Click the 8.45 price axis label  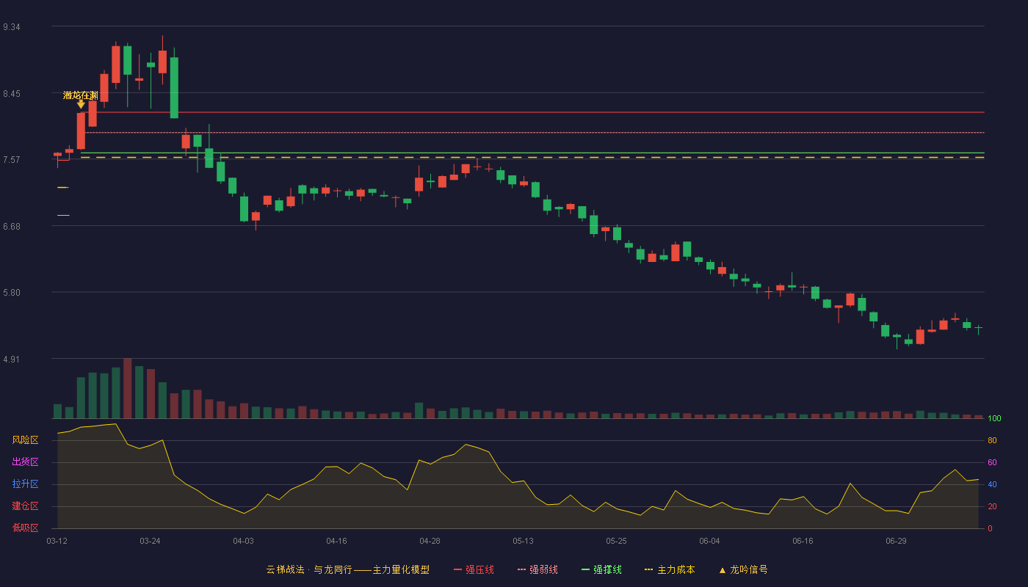pyautogui.click(x=11, y=94)
